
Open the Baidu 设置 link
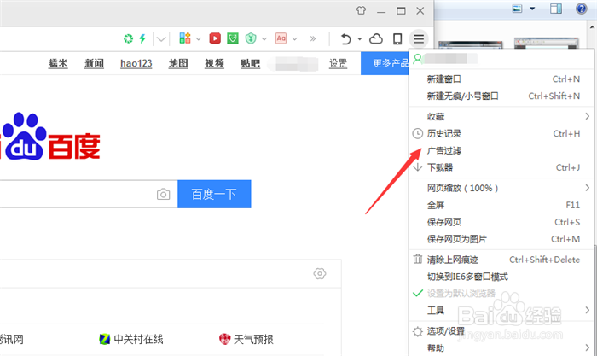tap(338, 63)
